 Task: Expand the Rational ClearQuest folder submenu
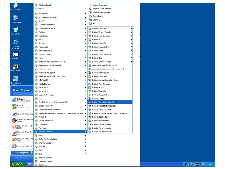coord(110,28)
